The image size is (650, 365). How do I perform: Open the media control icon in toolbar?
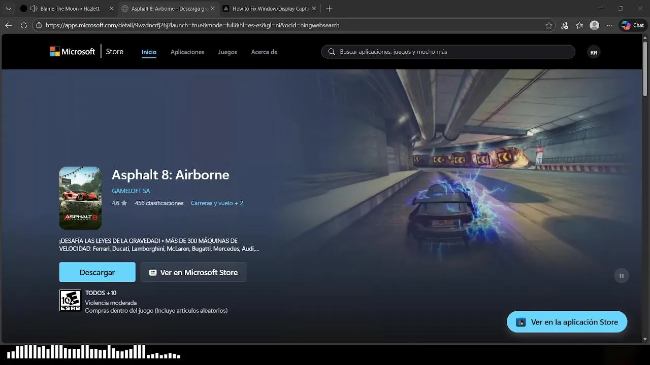(x=564, y=25)
